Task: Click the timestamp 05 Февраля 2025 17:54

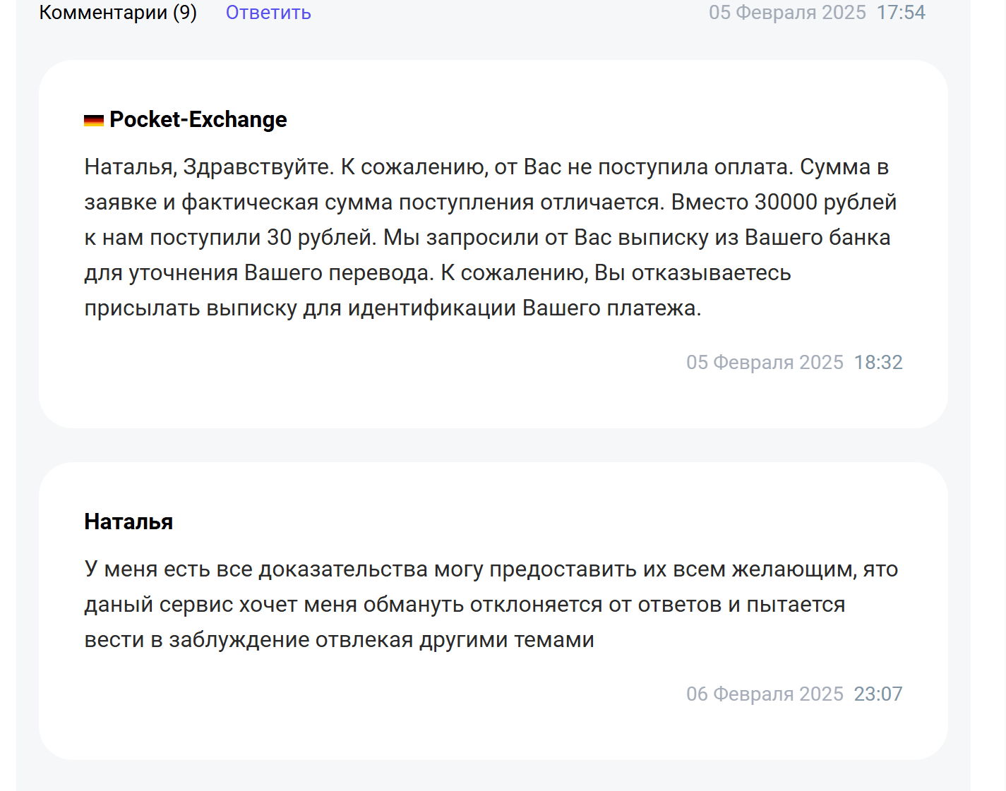Action: [x=817, y=13]
